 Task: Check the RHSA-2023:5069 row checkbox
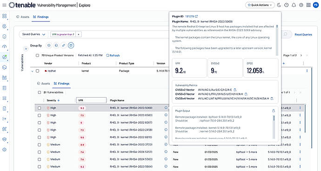coord(39,108)
